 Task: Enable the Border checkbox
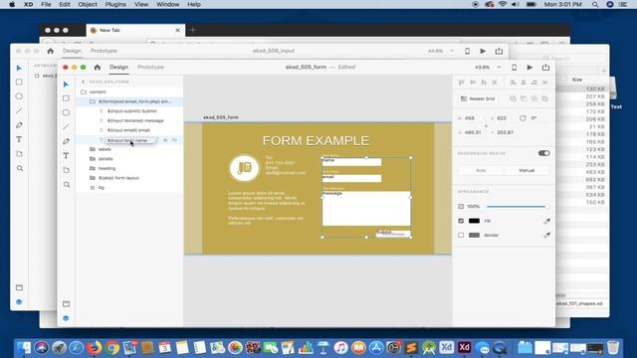(461, 235)
